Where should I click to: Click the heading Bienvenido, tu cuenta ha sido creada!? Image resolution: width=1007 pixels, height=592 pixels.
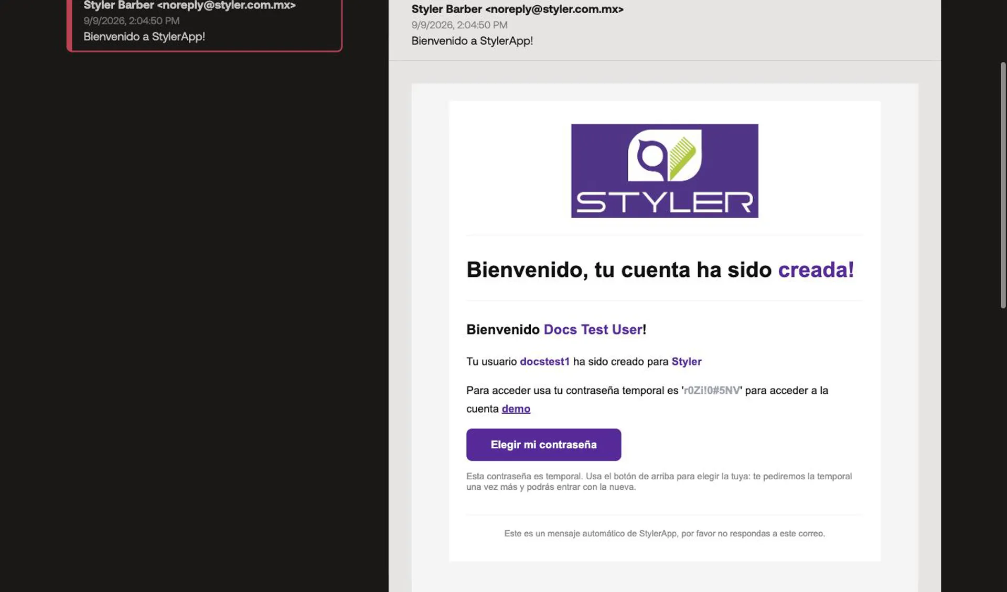pos(660,270)
